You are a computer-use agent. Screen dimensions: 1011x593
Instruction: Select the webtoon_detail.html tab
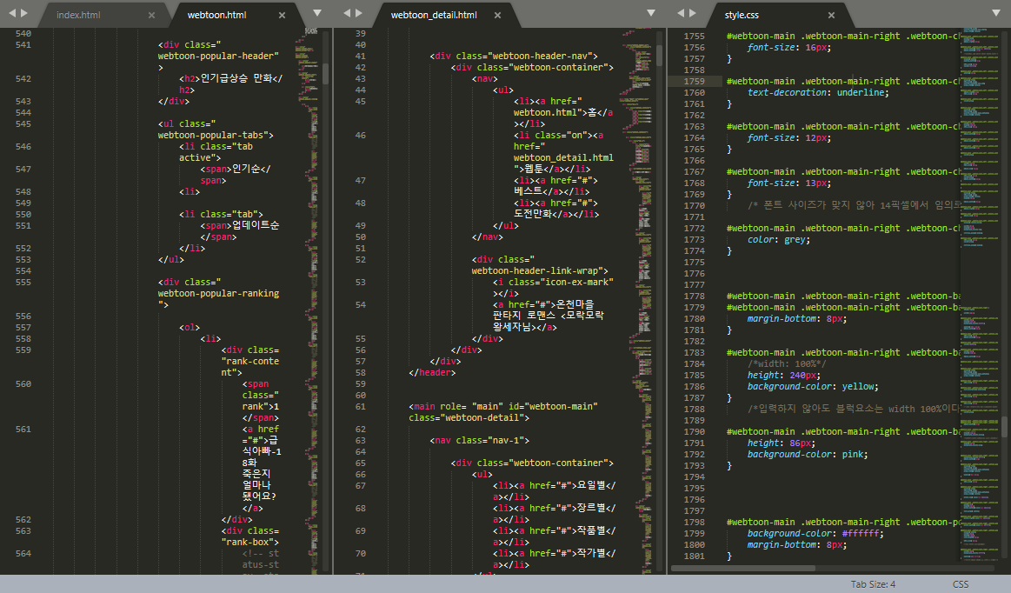tap(433, 15)
